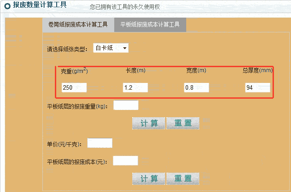Screen dimensions: 291x192
Task: Click the 平板纸层的报废重量 result field
Action: coord(125,105)
